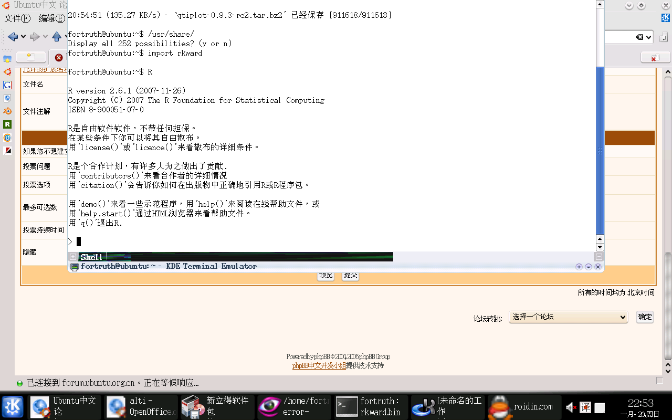Click the muted volume tray icon
Viewport: 672px width, 420px height.
(571, 407)
